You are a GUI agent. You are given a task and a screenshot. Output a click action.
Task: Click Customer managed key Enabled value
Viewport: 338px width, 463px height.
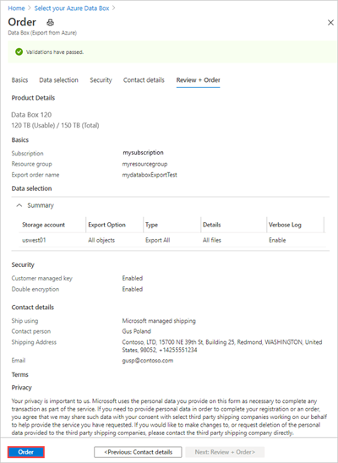[x=133, y=278]
